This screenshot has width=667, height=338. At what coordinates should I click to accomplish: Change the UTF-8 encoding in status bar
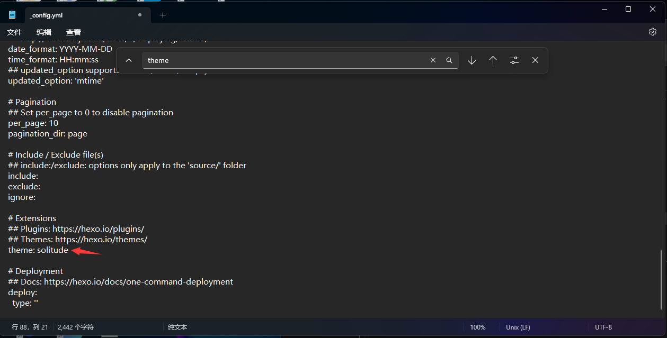[x=603, y=327]
